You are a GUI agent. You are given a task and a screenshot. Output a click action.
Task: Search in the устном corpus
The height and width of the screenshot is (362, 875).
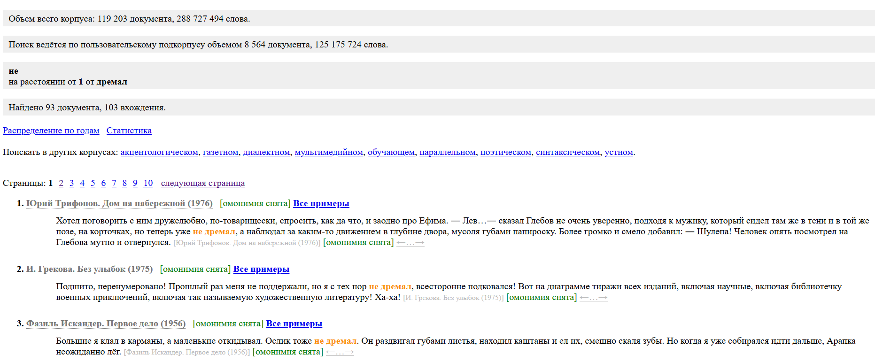click(619, 152)
